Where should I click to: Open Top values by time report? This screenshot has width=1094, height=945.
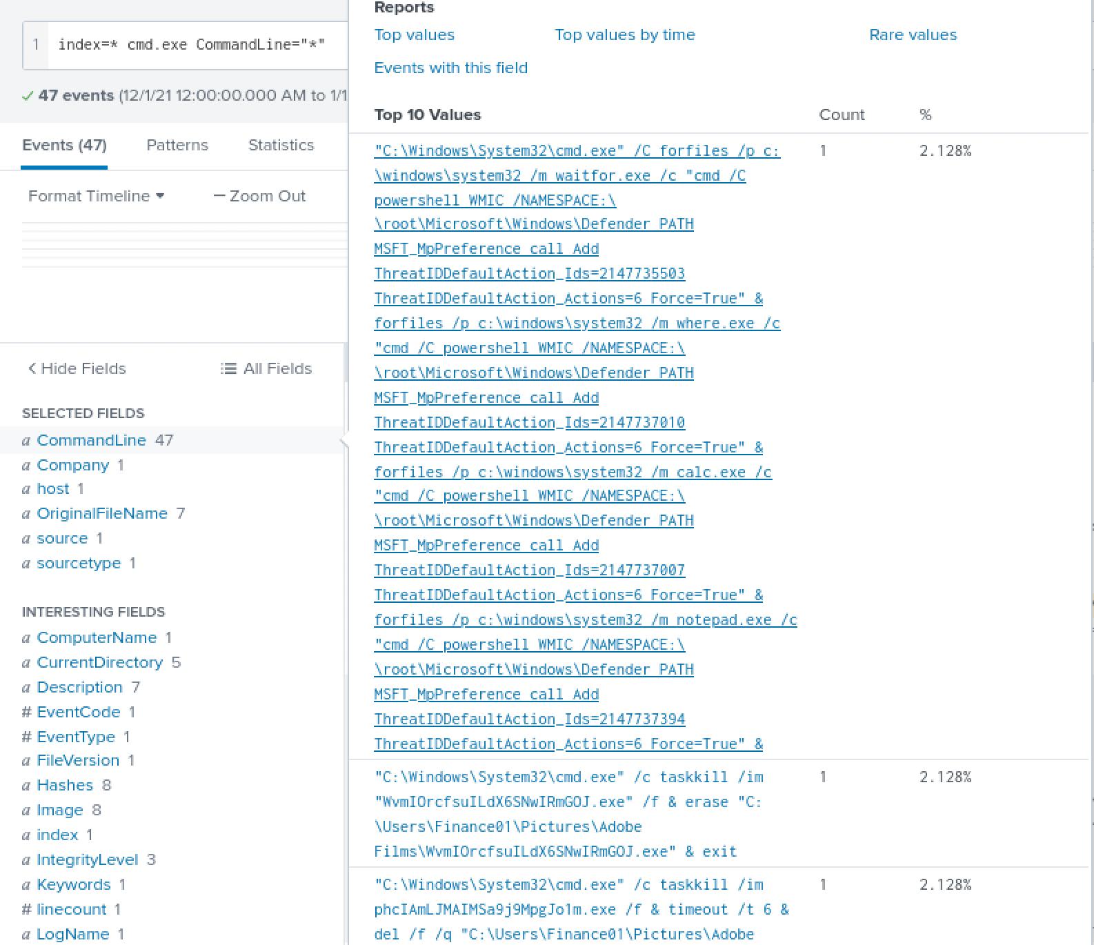(625, 34)
